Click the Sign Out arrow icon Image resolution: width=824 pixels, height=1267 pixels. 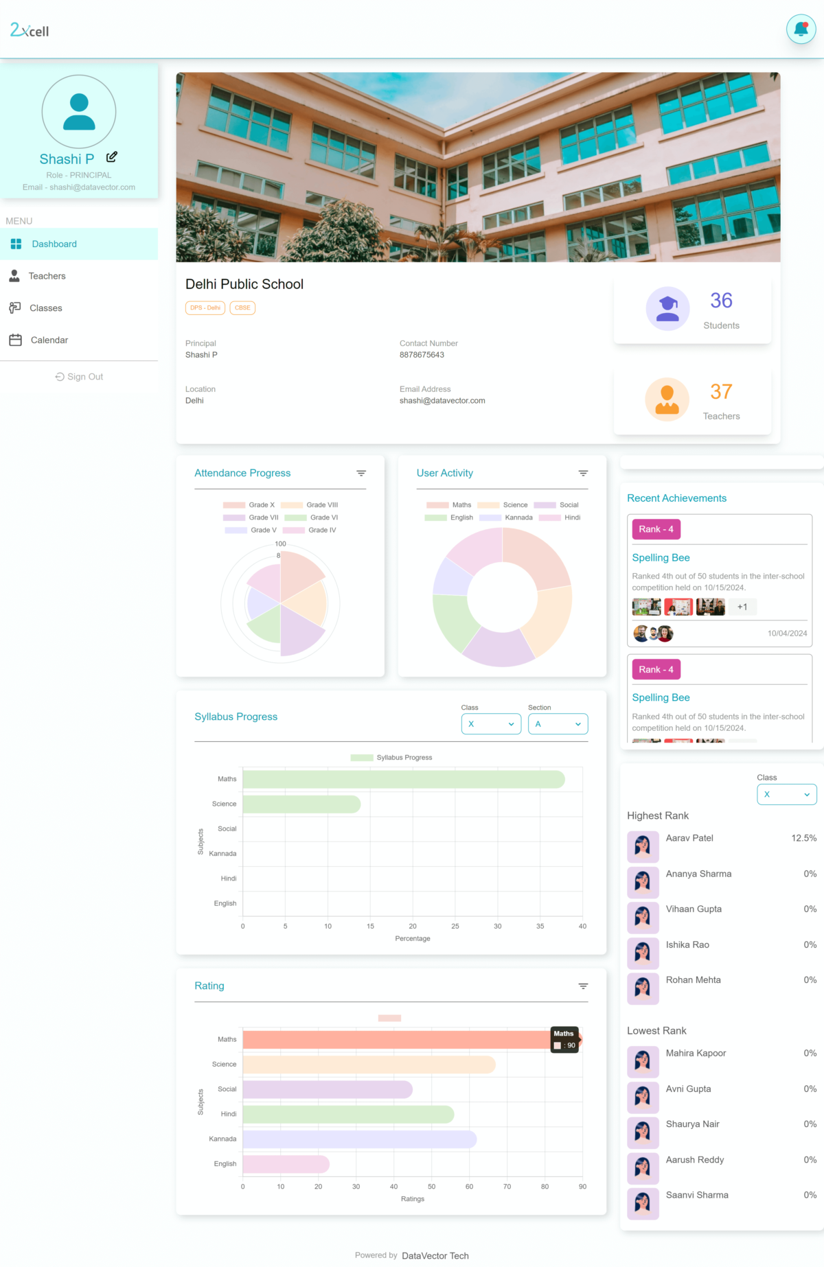(x=60, y=377)
